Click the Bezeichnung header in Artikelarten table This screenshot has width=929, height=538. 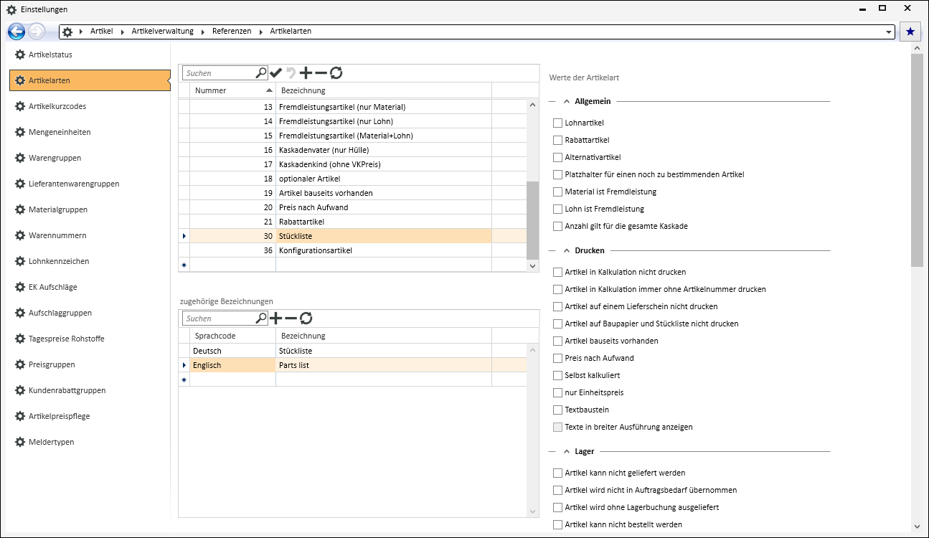pyautogui.click(x=384, y=90)
